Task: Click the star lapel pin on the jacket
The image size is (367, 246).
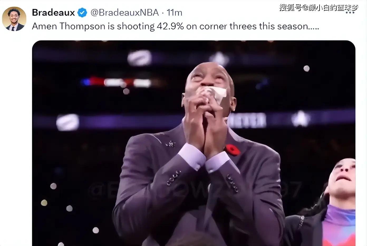Action: click(171, 144)
